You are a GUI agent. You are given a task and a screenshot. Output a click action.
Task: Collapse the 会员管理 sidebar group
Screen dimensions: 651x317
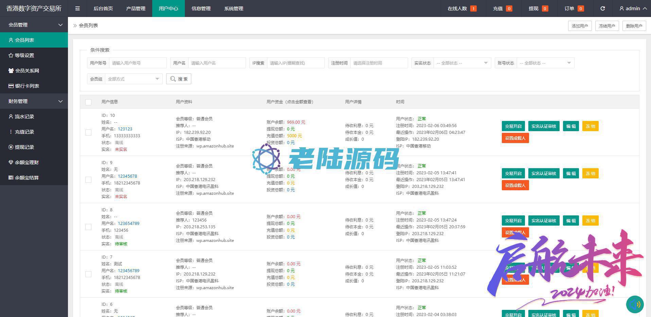(34, 25)
